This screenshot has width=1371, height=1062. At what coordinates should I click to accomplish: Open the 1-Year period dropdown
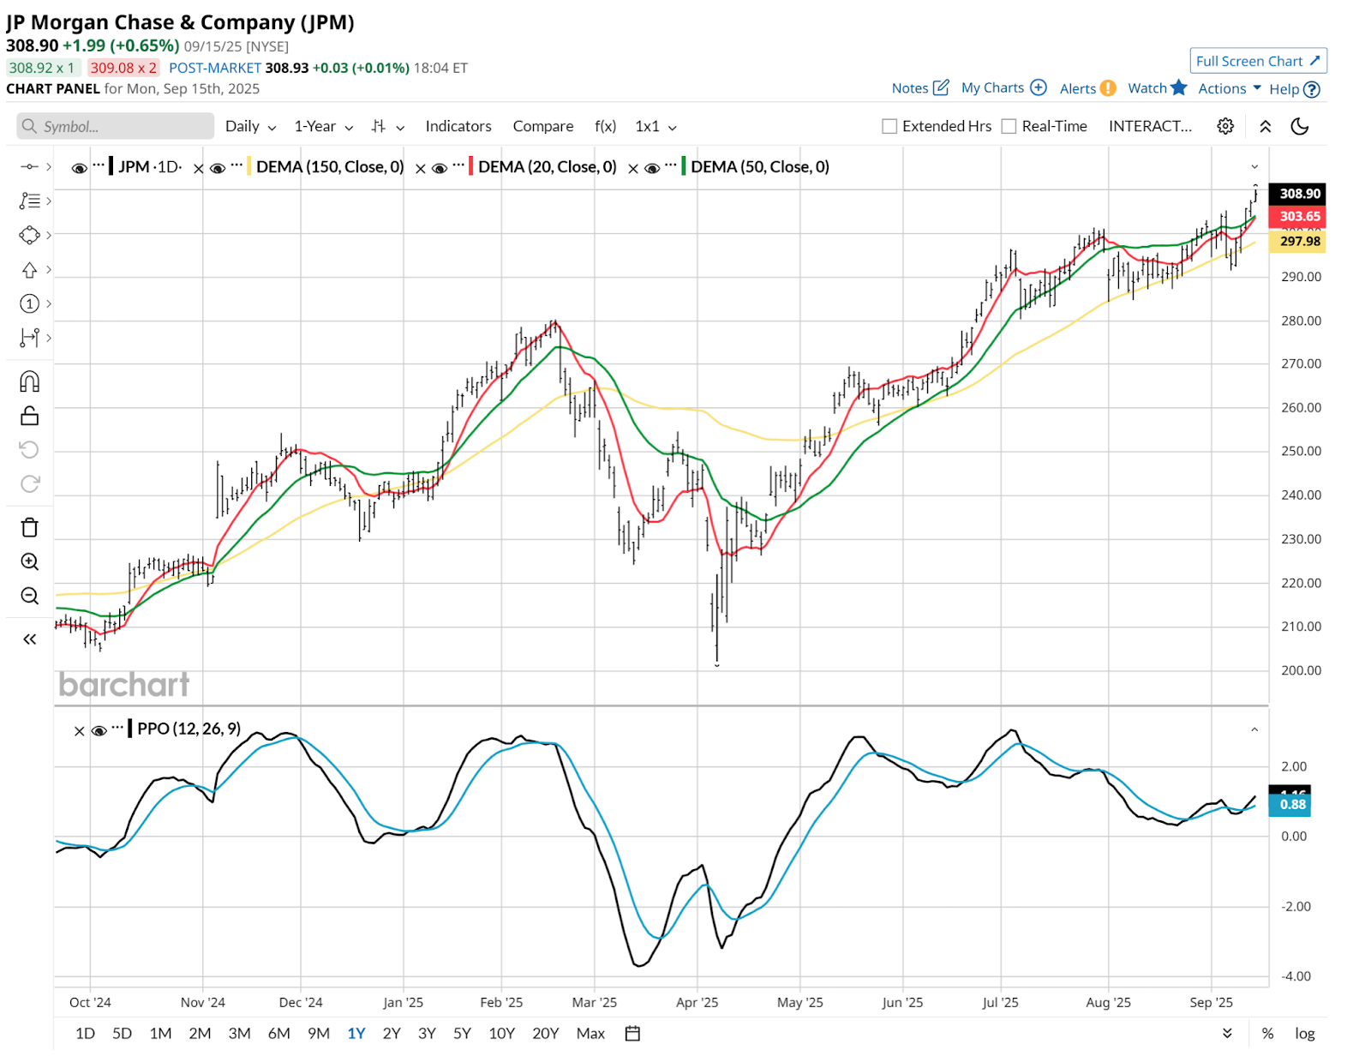tap(324, 126)
